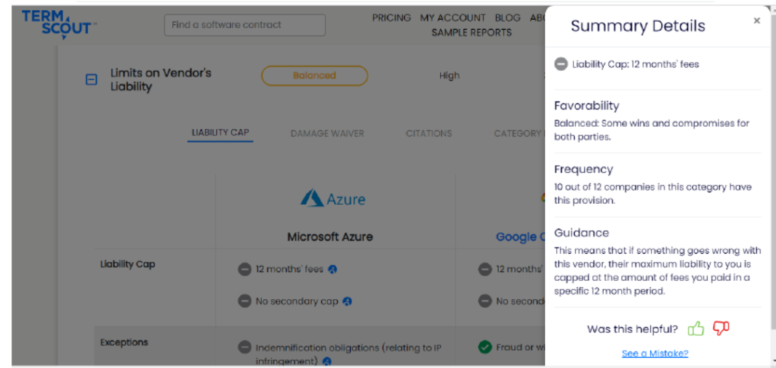Close the Summary Details panel
The image size is (776, 368).
757,21
